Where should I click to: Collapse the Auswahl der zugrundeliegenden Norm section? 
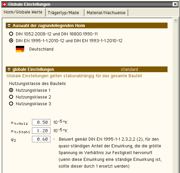point(9,25)
